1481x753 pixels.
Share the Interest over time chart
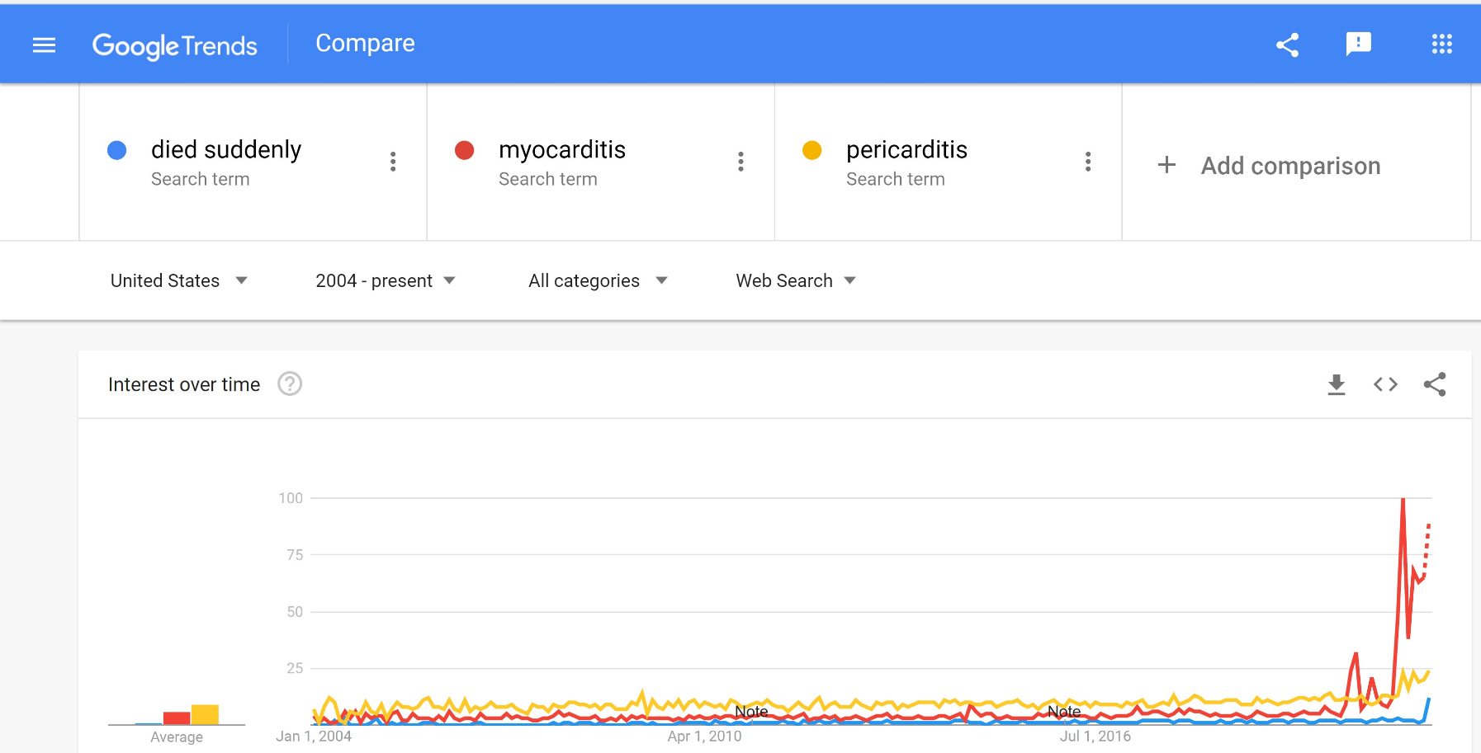1435,384
